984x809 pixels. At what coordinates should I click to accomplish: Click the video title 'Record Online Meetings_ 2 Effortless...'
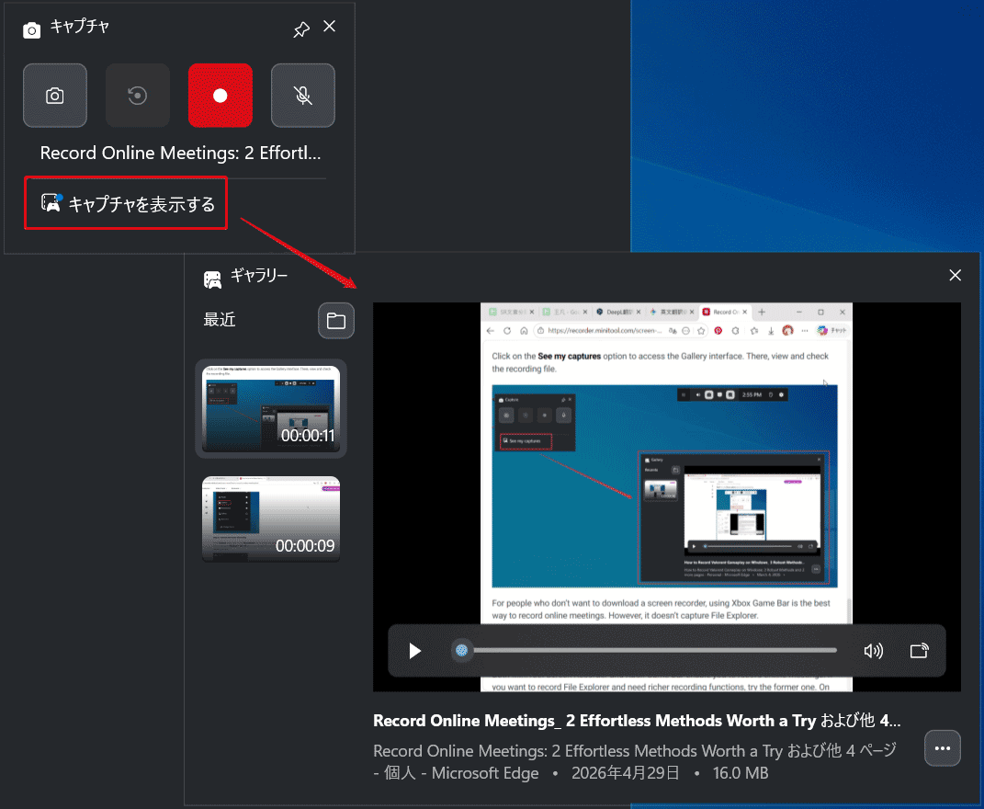pyautogui.click(x=637, y=721)
